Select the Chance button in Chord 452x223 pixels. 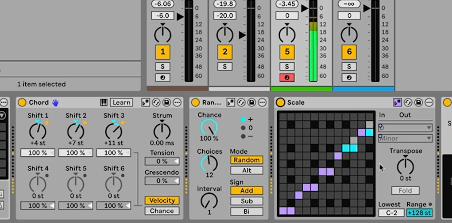coord(162,211)
